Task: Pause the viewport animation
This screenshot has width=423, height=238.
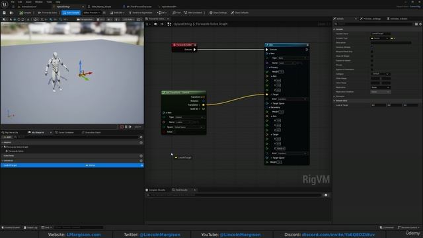Action: click(x=126, y=126)
